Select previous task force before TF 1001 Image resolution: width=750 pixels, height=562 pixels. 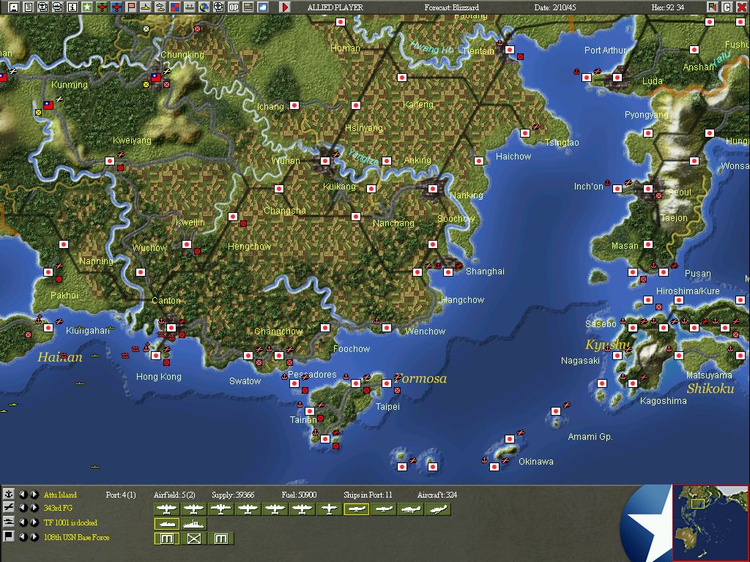(22, 522)
